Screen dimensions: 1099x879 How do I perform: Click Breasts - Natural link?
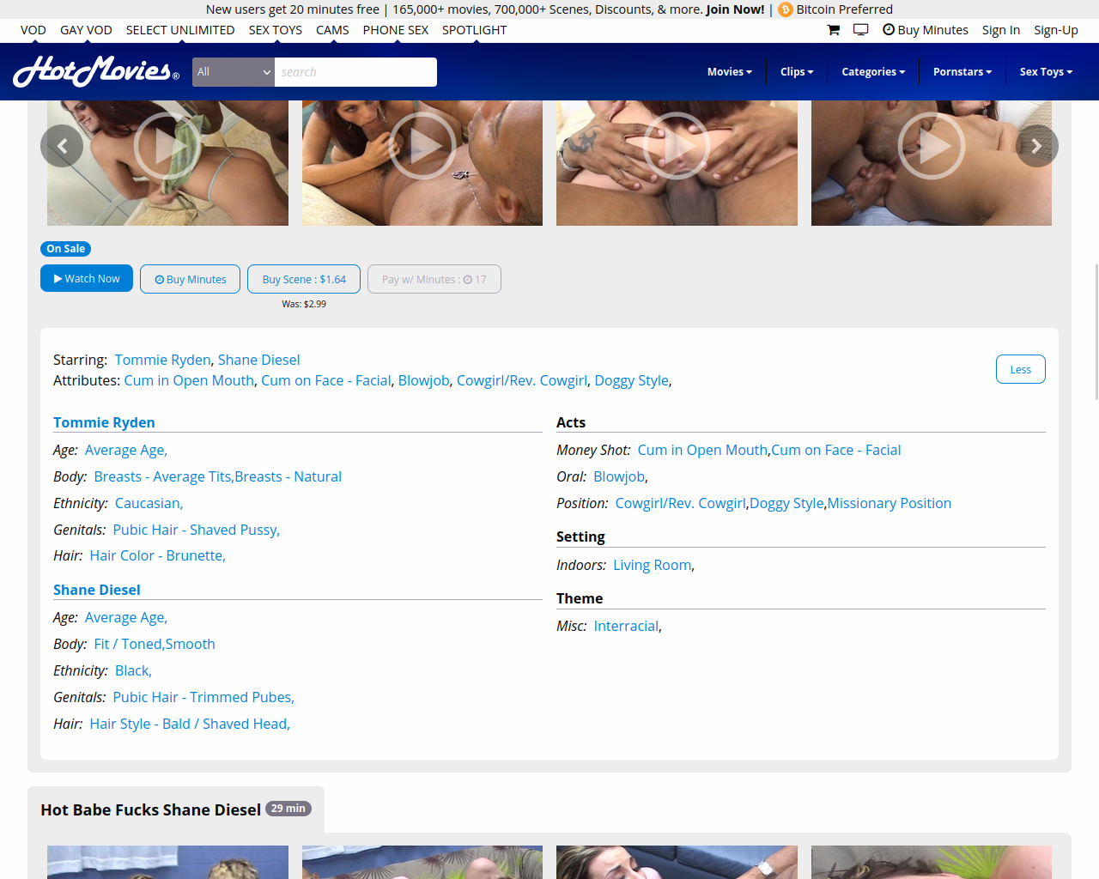[x=288, y=476]
